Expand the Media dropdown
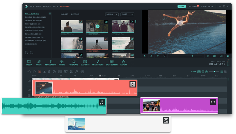Image resolution: width=236 pixels, height=134 pixels. tap(112, 14)
